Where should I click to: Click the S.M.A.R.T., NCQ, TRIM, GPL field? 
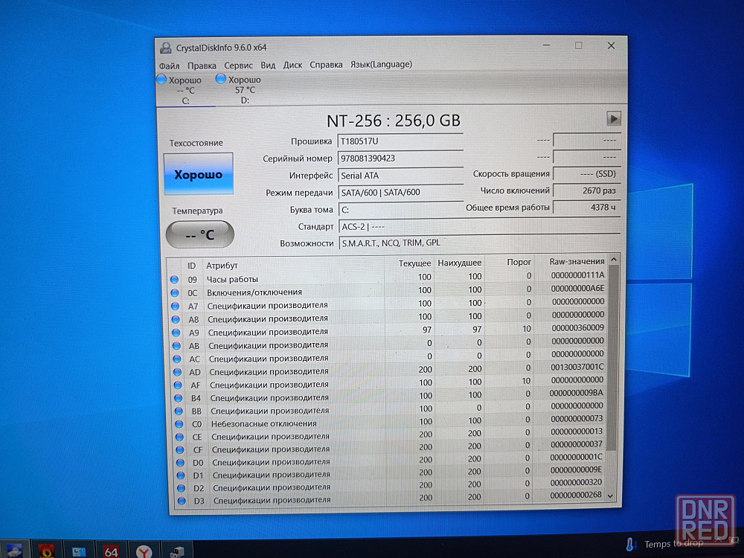coord(479,243)
